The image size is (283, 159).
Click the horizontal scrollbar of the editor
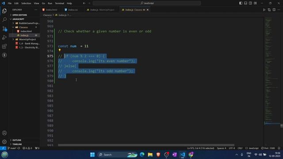click(x=146, y=145)
